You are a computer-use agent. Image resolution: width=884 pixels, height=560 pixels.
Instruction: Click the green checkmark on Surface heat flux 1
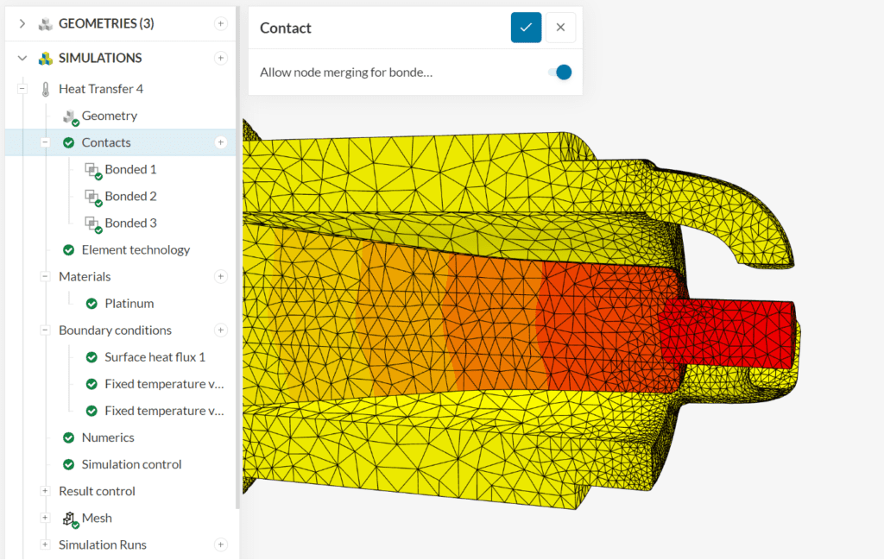(x=92, y=356)
